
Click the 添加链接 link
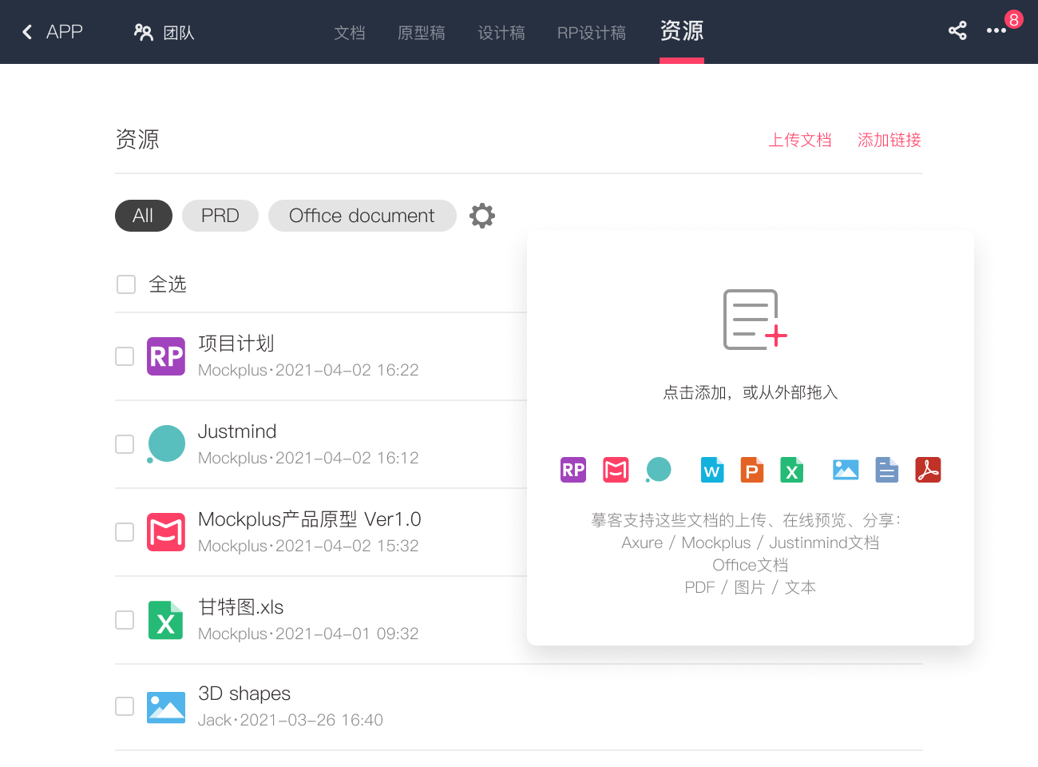tap(889, 140)
